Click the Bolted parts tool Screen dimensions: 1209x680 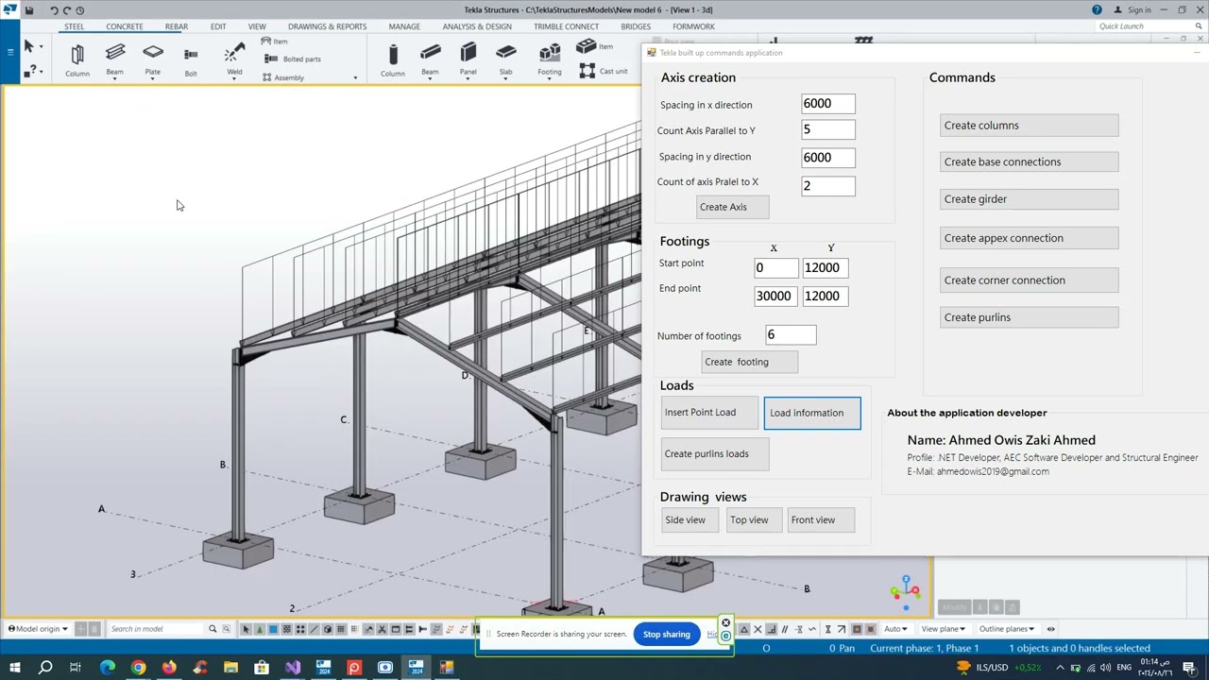click(x=295, y=59)
